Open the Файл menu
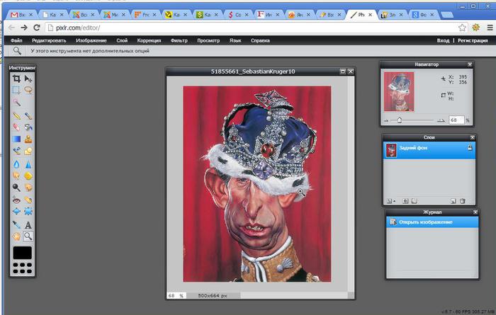496x315 pixels. [x=16, y=40]
